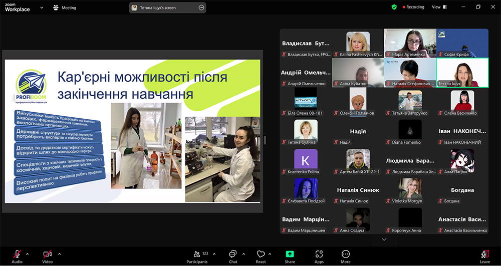Select Аліна Кубатко video tile
The image size is (501, 266).
(x=358, y=73)
